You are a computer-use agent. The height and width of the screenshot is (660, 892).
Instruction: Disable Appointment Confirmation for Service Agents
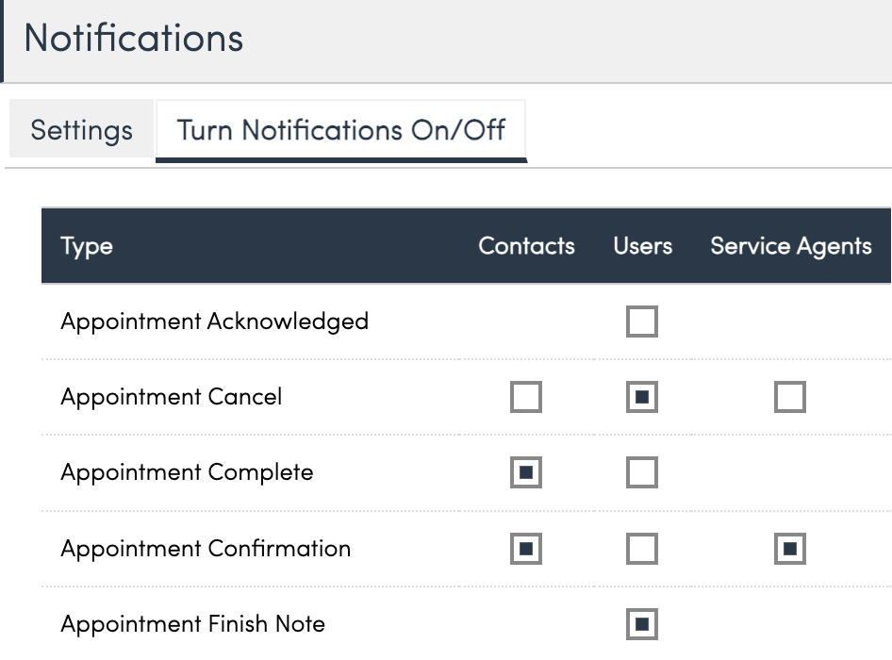point(790,549)
